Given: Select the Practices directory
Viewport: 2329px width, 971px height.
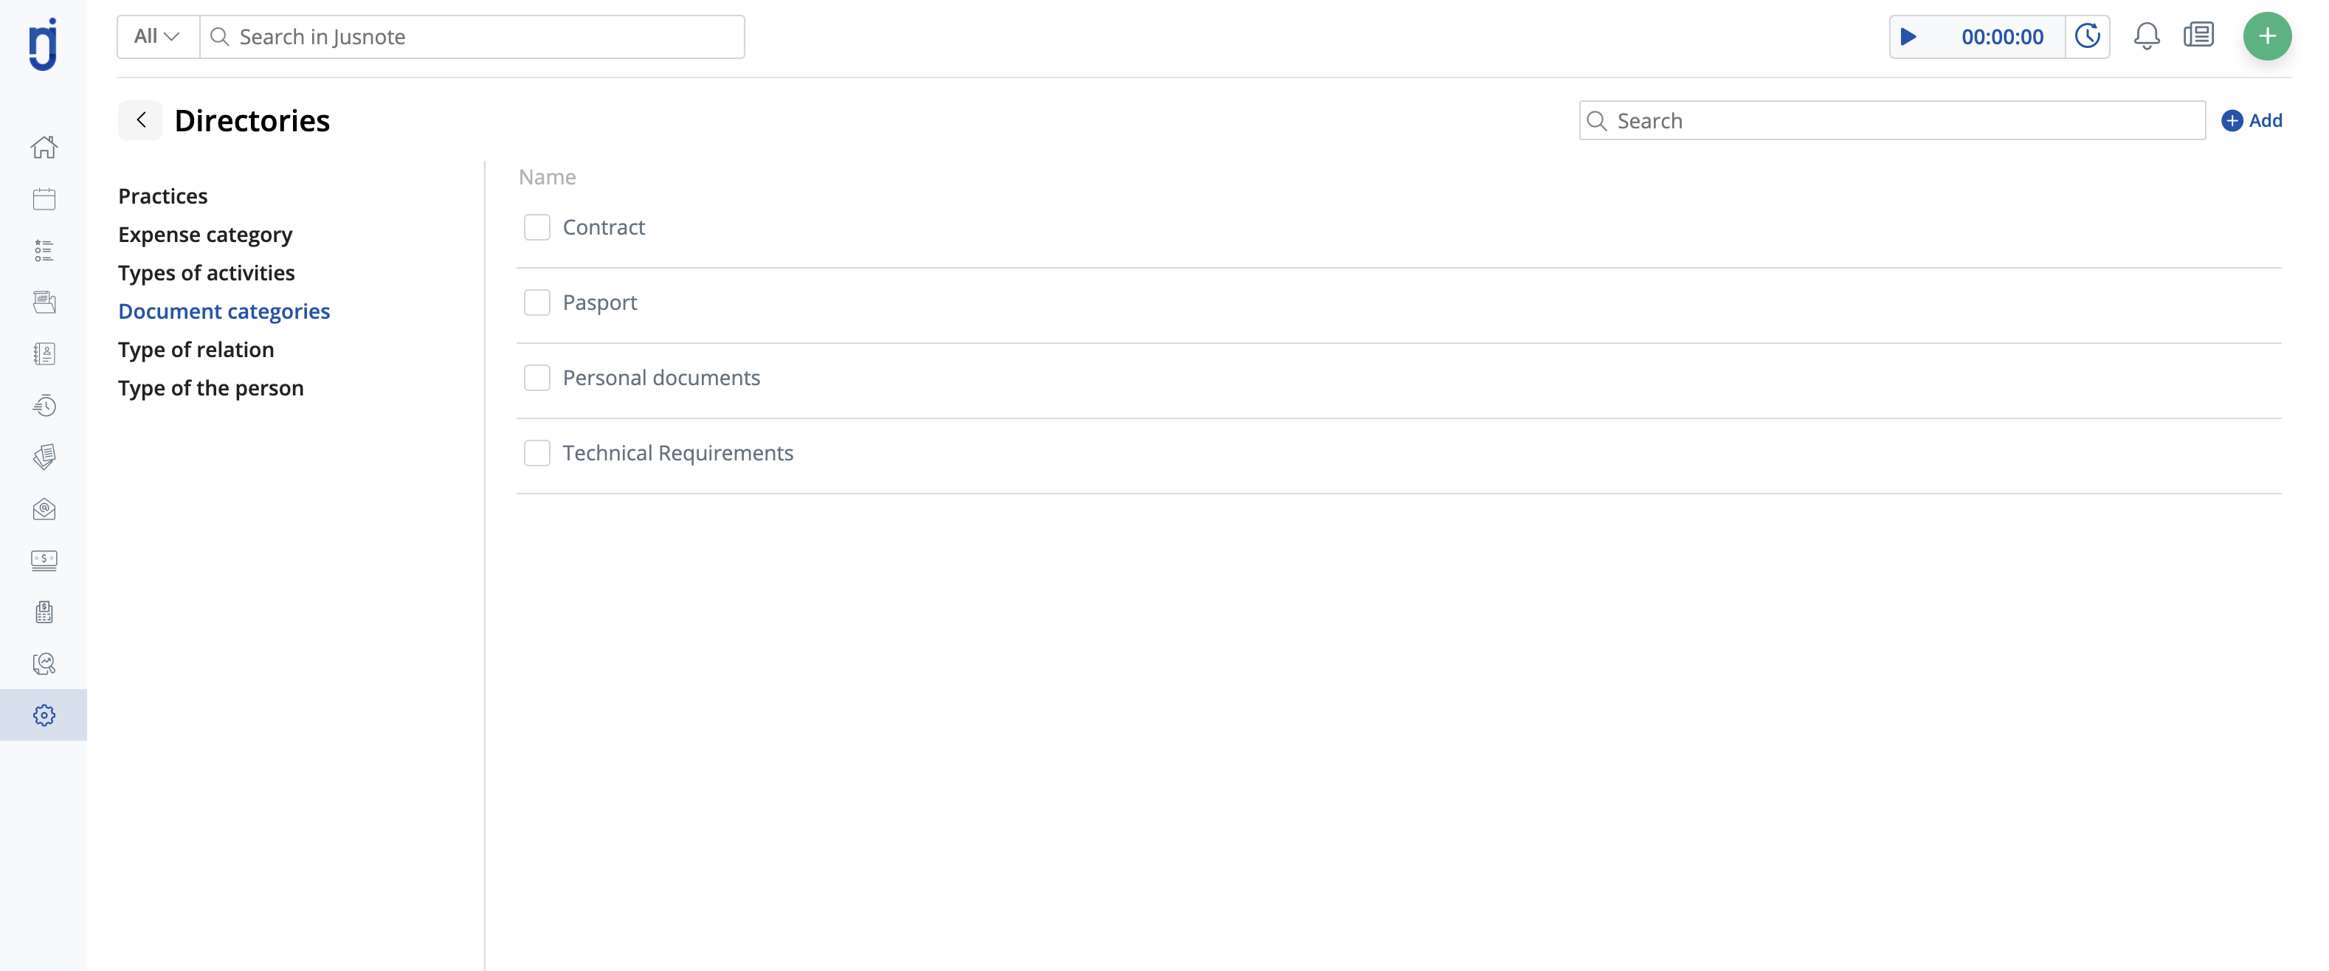Looking at the screenshot, I should tap(163, 196).
